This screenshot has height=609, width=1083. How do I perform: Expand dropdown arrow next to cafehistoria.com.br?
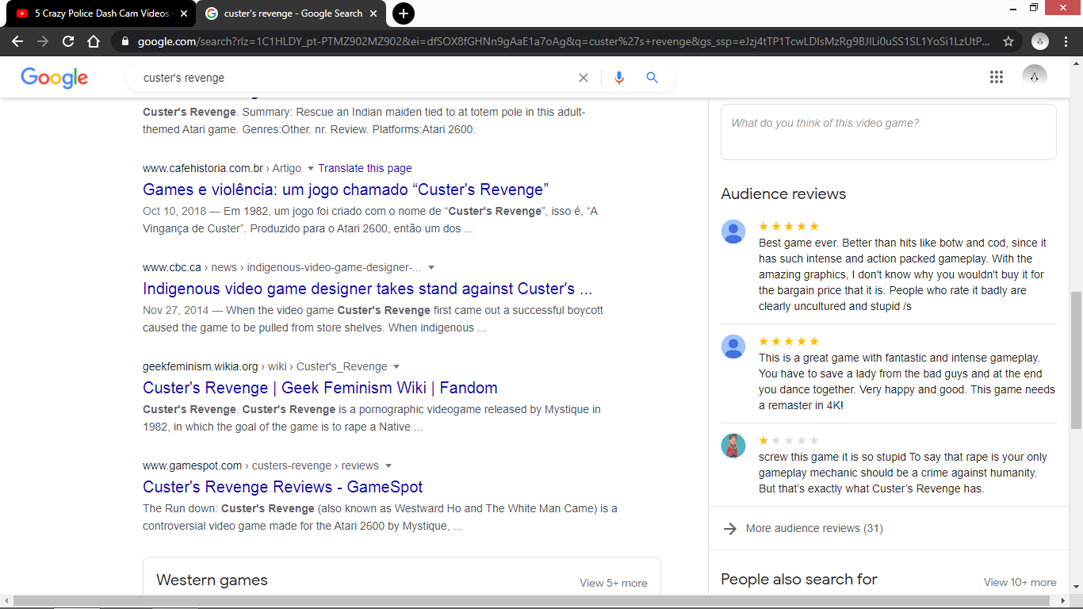click(x=311, y=168)
